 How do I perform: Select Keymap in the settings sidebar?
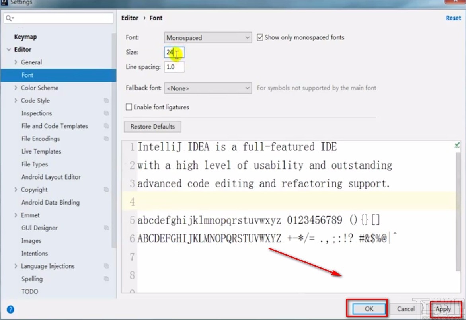(x=25, y=37)
